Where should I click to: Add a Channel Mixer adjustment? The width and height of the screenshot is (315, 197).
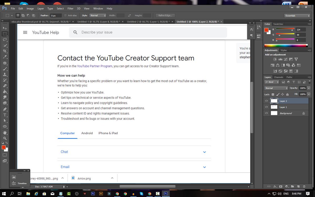coord(293,65)
